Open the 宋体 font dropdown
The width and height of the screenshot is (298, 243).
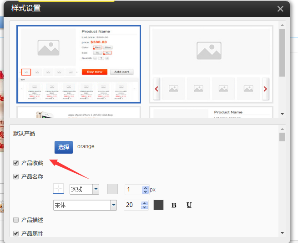click(113, 205)
